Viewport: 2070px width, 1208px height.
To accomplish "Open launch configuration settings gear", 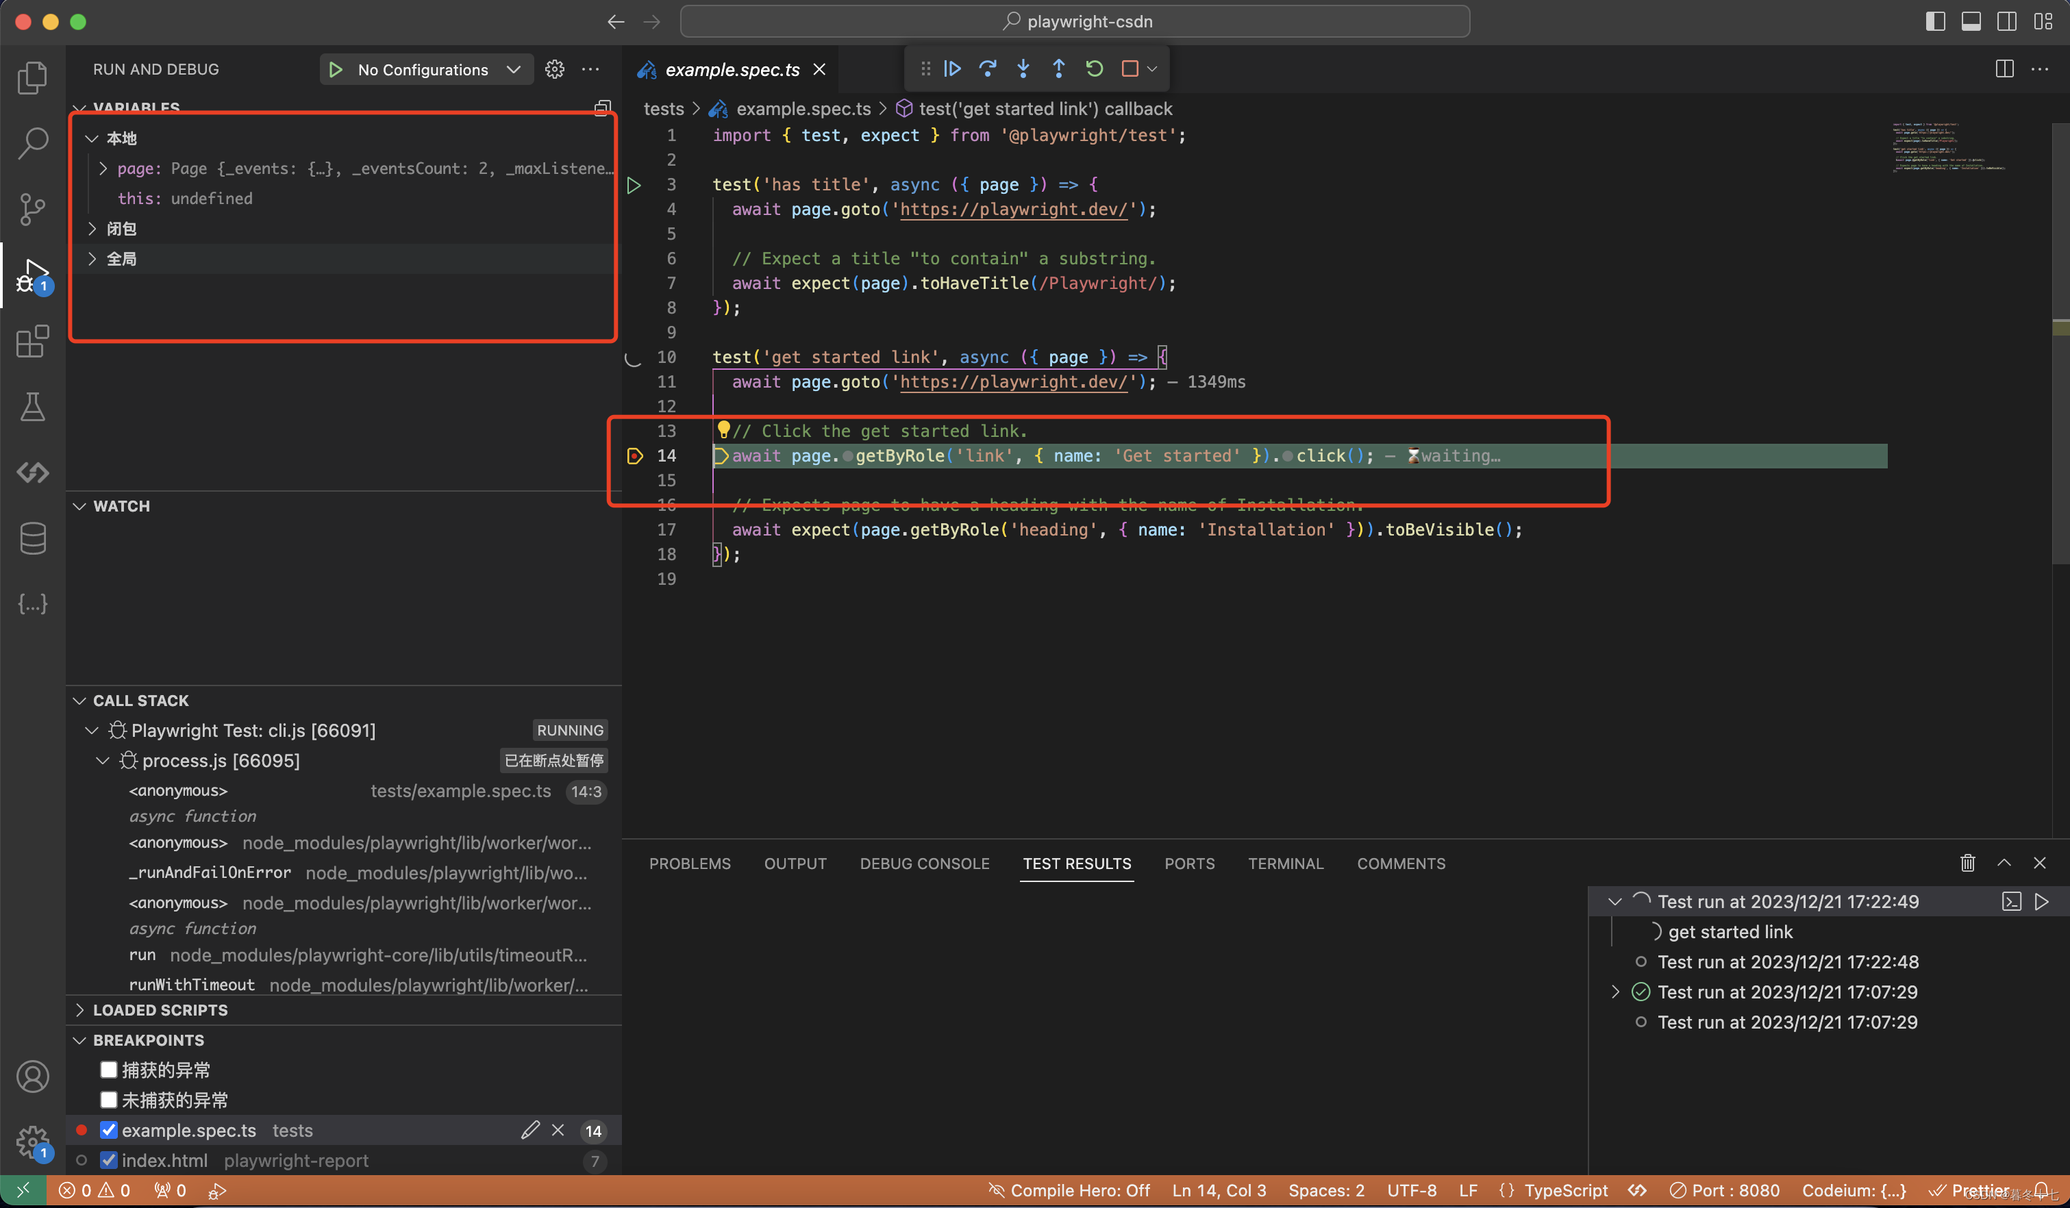I will (x=554, y=69).
